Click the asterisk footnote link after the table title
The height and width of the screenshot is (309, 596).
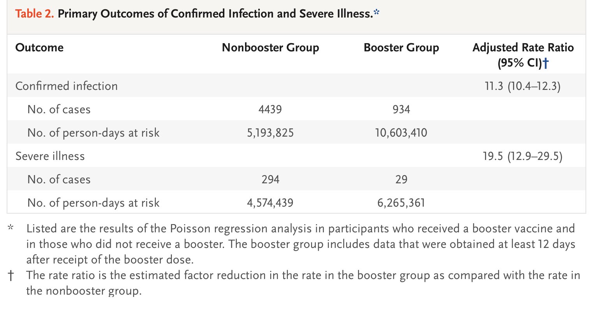point(376,12)
